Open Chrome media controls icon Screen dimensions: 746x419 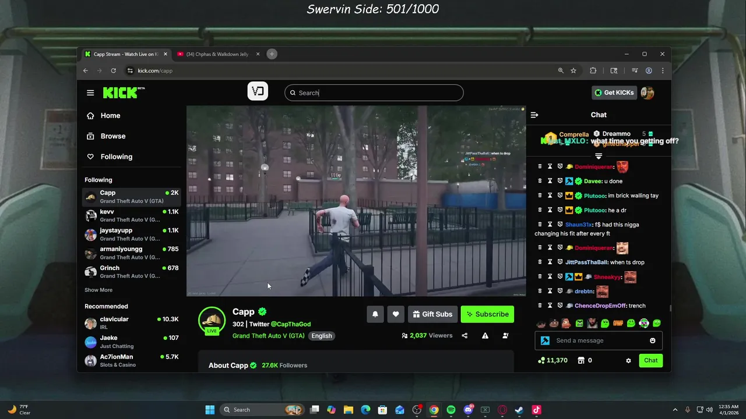coord(635,70)
